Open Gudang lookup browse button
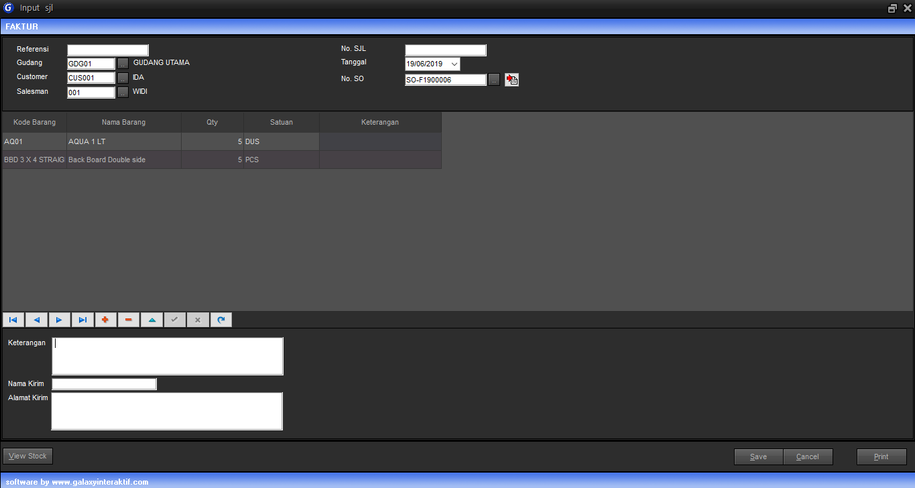This screenshot has width=915, height=488. pyautogui.click(x=123, y=64)
